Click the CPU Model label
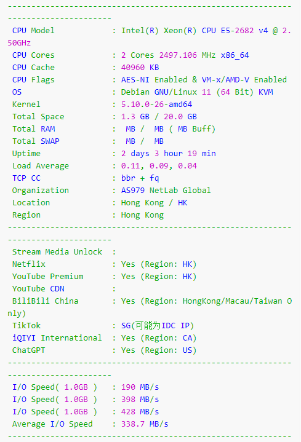301x442 pixels. [33, 31]
